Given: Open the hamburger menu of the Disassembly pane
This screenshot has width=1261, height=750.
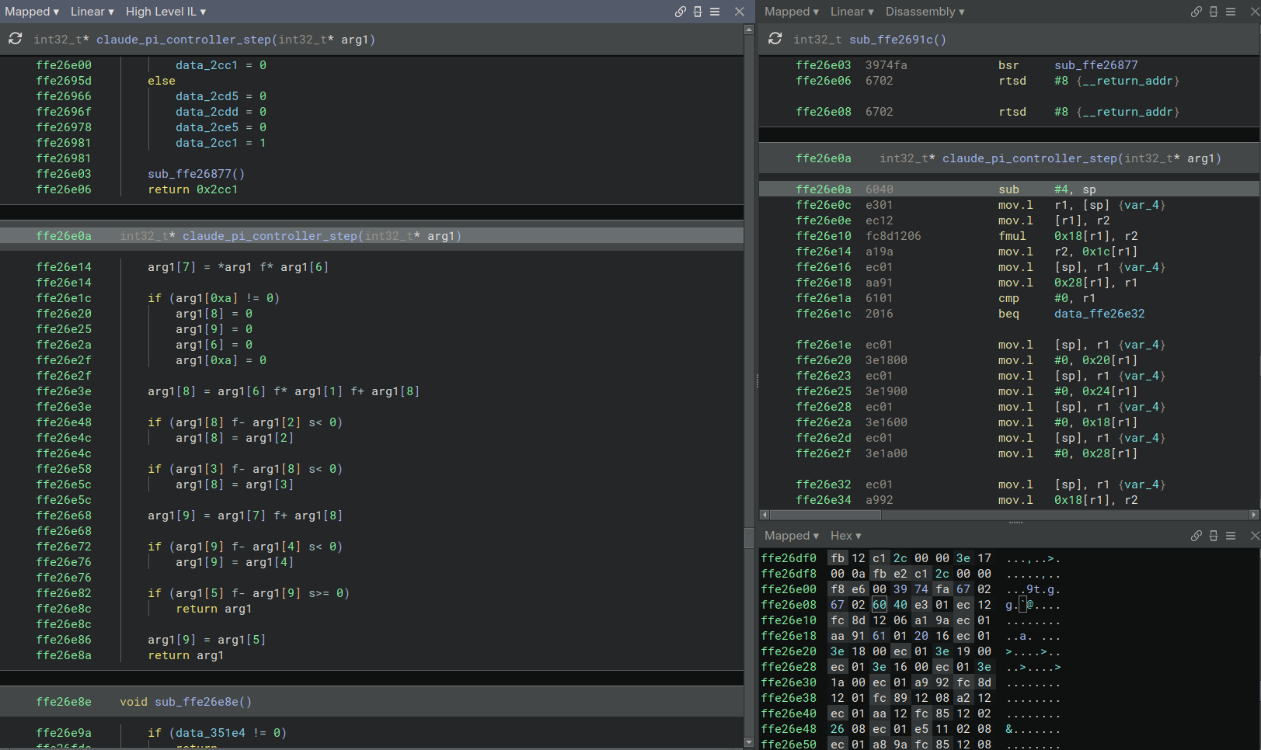Looking at the screenshot, I should click(x=1231, y=12).
